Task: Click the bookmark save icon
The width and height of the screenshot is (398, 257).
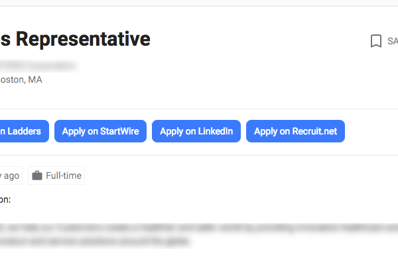Action: pyautogui.click(x=376, y=41)
